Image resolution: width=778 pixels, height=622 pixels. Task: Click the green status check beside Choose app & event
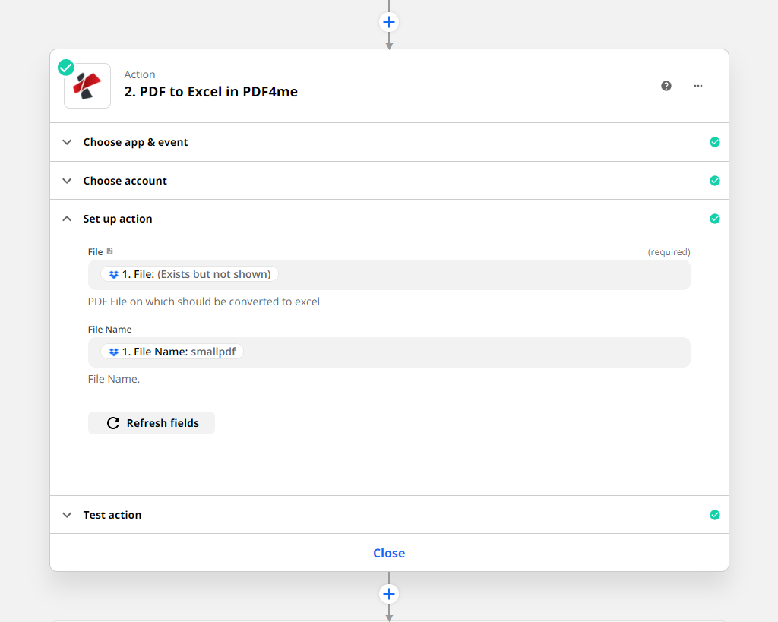(x=715, y=142)
